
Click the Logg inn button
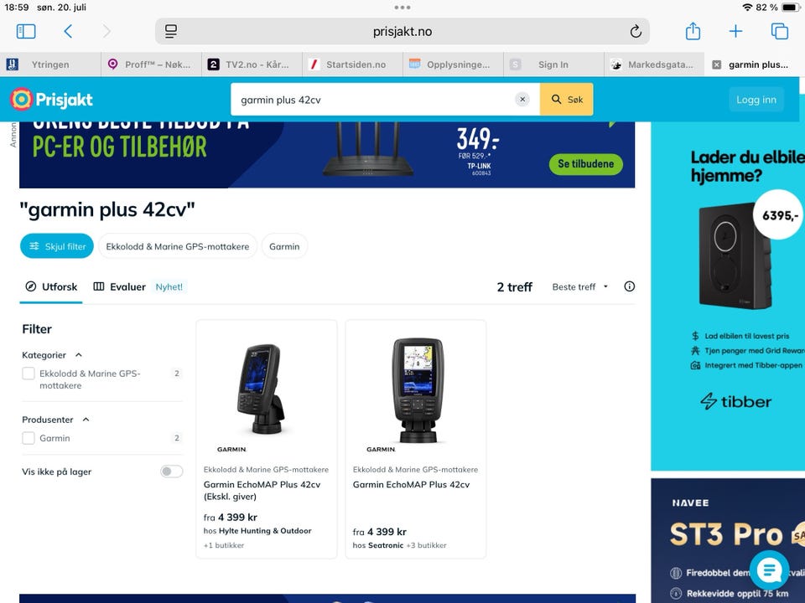756,100
